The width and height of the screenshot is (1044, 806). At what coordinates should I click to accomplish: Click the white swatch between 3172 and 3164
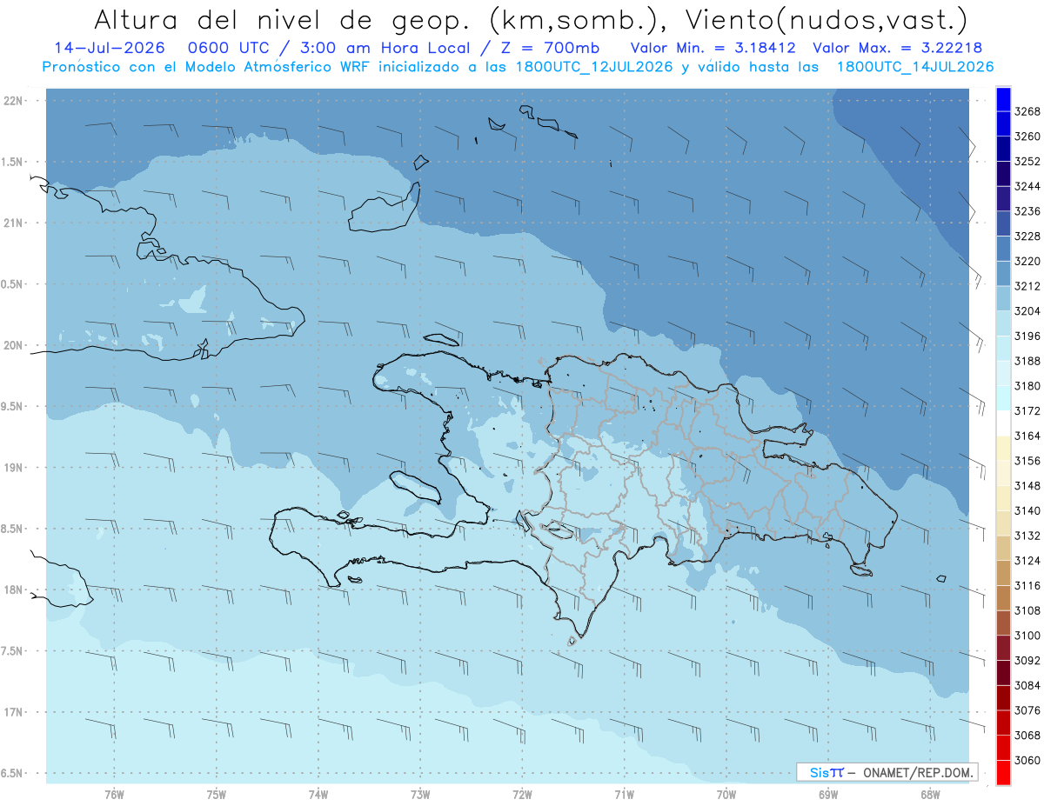point(1003,423)
